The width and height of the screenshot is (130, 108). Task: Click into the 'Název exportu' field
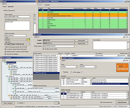[17, 17]
